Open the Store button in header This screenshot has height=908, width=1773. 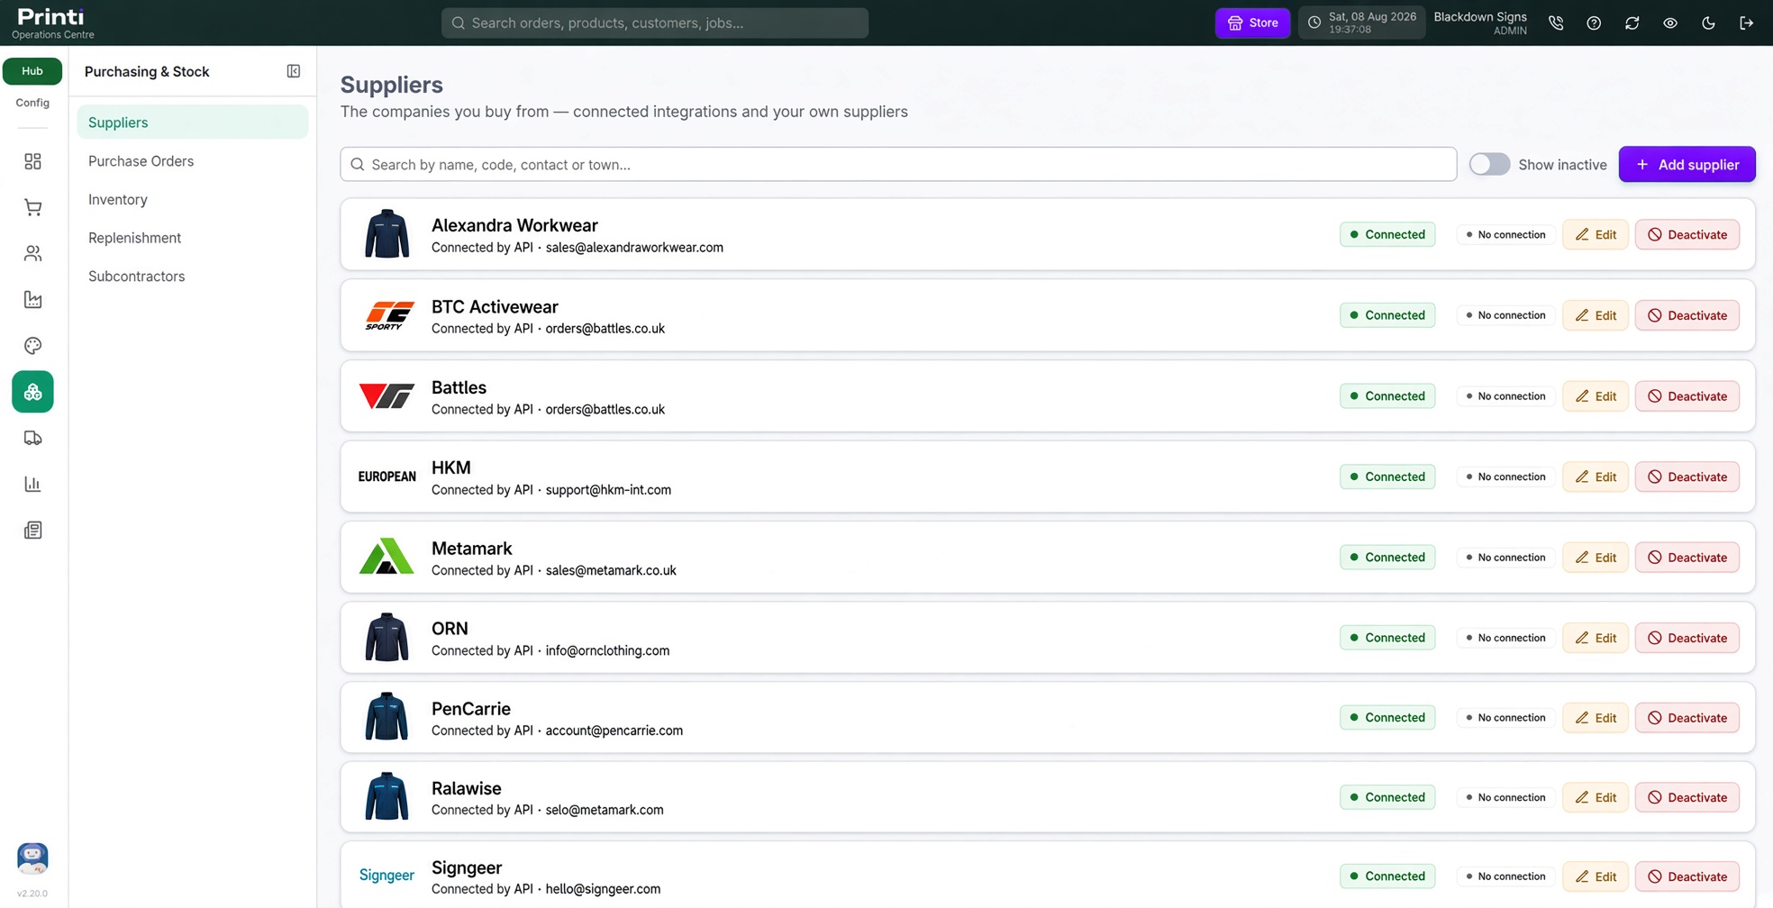(1252, 23)
